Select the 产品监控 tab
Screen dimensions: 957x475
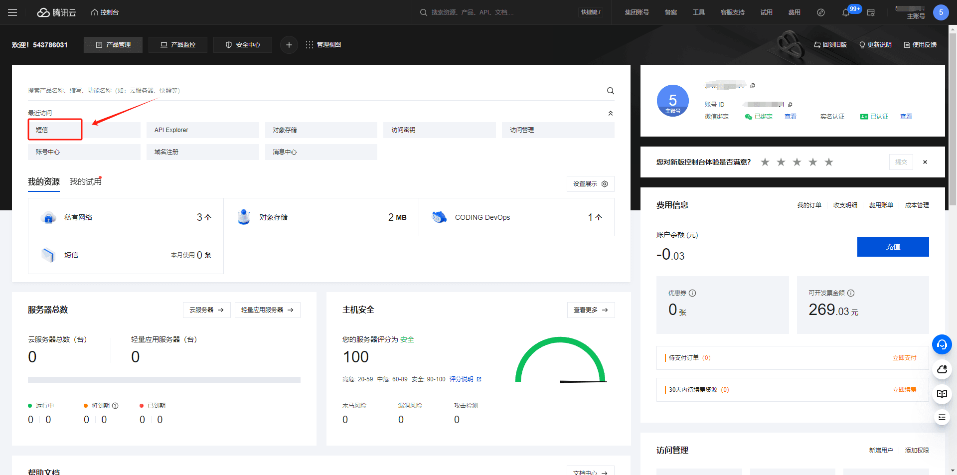(x=178, y=45)
